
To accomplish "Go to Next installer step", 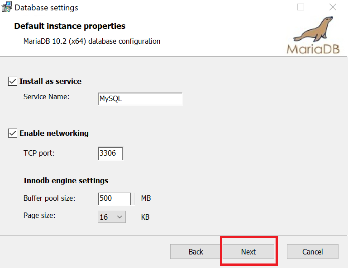I will point(248,252).
